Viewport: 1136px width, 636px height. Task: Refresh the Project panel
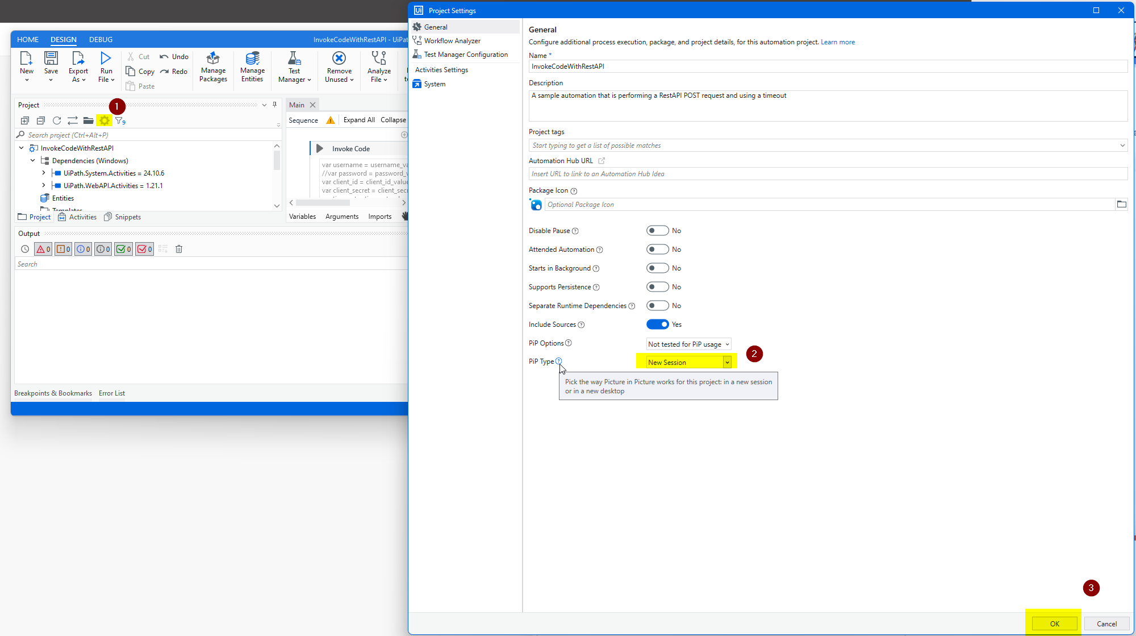click(x=57, y=120)
